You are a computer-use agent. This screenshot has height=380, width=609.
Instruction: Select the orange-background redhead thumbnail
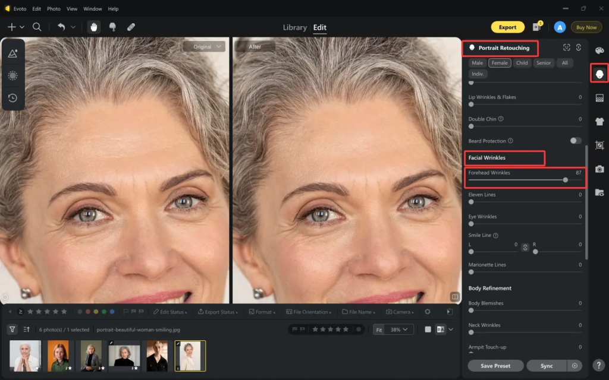(58, 356)
